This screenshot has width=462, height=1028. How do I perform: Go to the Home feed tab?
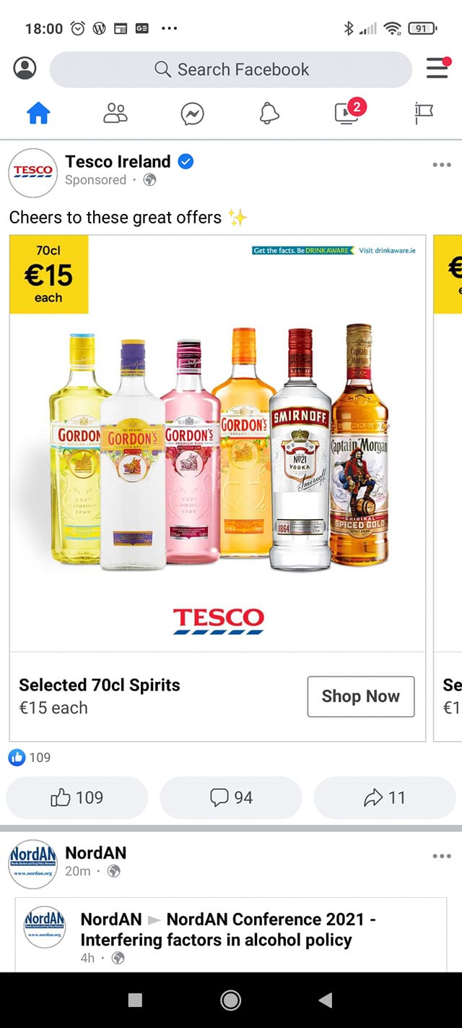[x=38, y=113]
